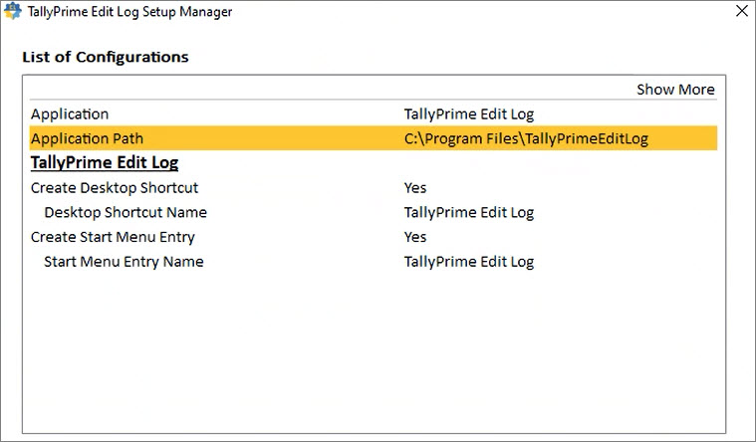
Task: Click the Application value TallyPrime Edit Log
Action: [469, 114]
